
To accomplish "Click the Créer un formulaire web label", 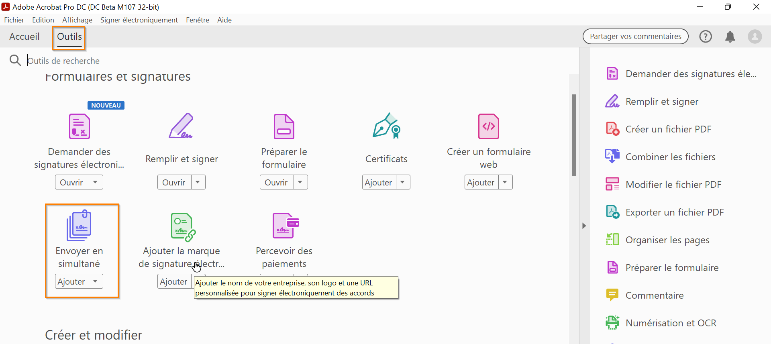I will pos(489,158).
